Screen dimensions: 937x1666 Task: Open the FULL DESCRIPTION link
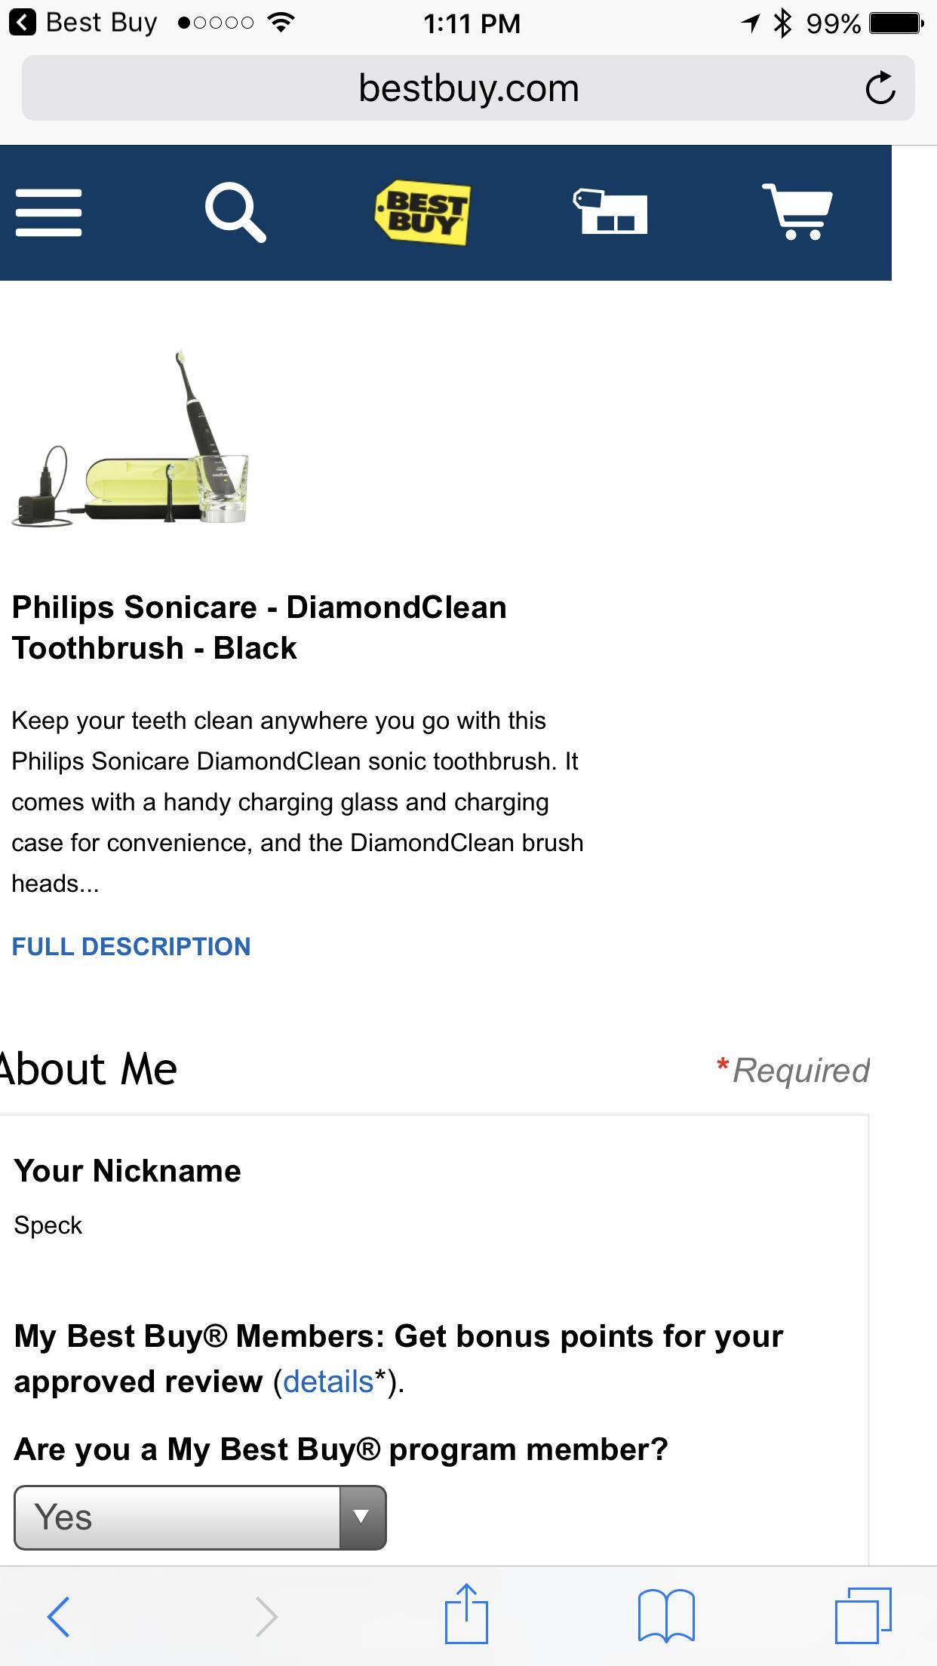coord(131,946)
